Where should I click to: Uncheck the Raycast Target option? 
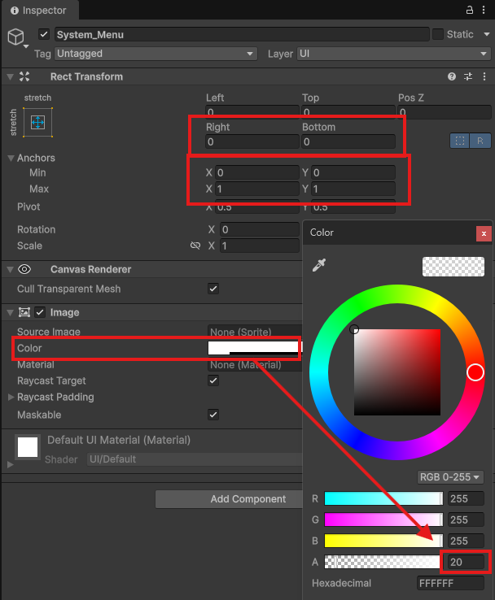coord(213,380)
